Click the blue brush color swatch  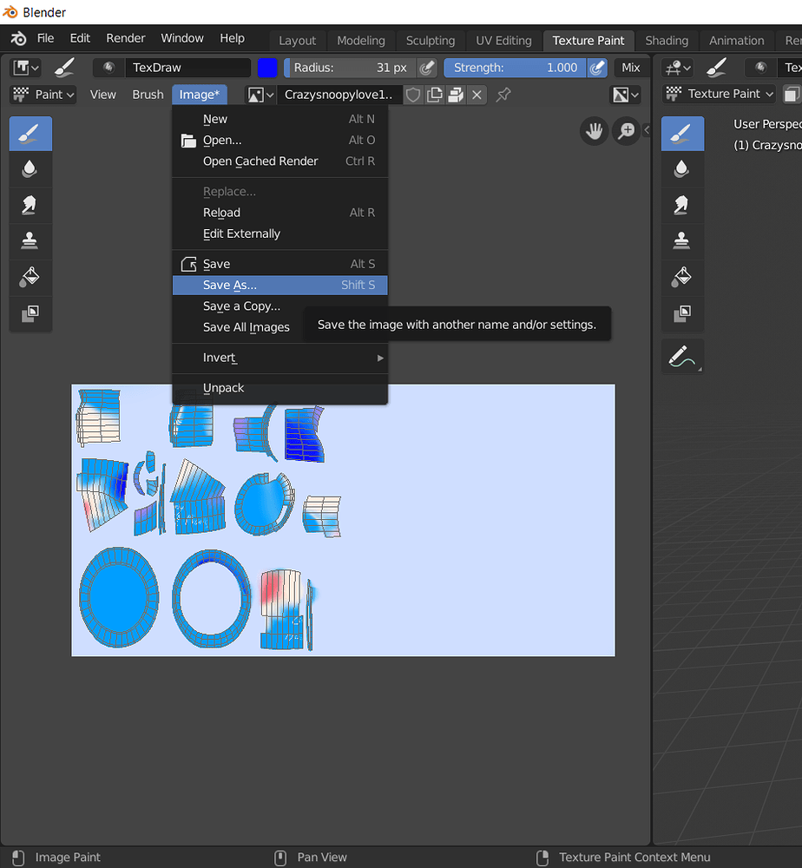[x=267, y=67]
